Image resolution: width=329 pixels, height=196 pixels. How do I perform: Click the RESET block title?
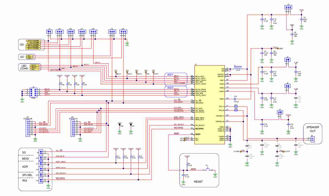point(198,182)
